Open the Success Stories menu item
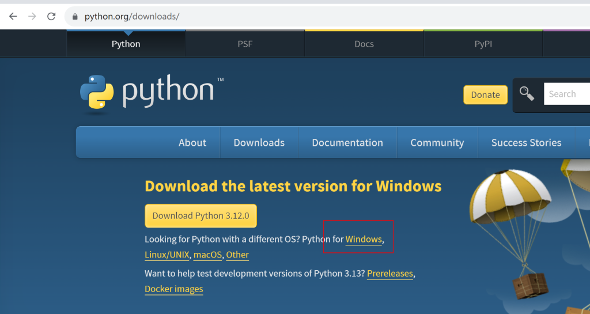Image resolution: width=590 pixels, height=314 pixels. tap(527, 142)
